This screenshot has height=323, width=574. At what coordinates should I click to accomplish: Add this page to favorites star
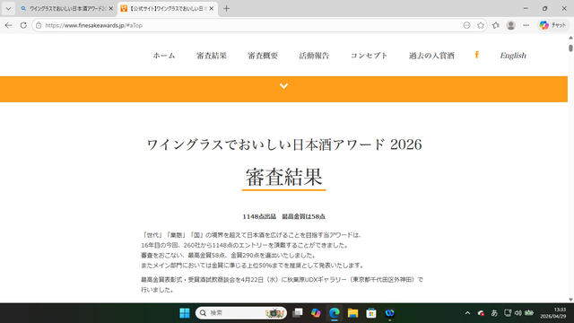(481, 25)
